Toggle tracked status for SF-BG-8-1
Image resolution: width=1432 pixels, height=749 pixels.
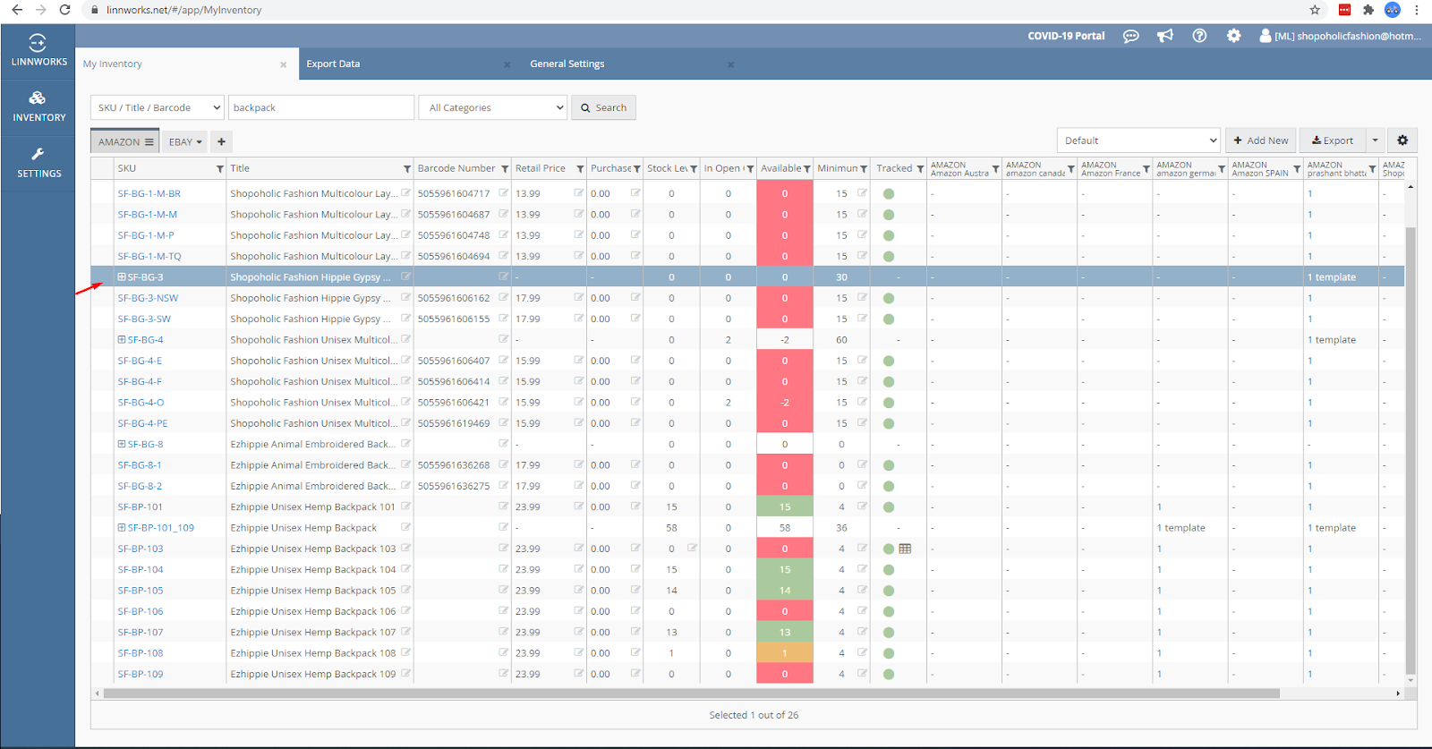[889, 465]
